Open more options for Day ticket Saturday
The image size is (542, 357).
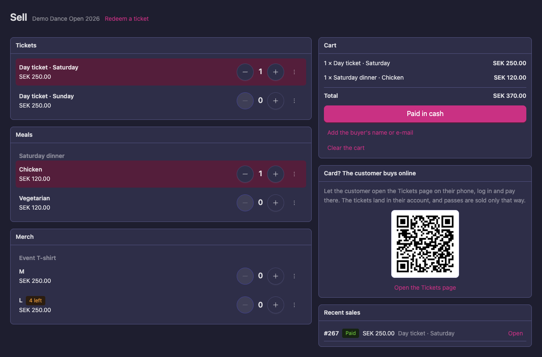tap(294, 72)
